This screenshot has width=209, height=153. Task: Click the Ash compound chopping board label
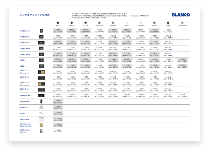pyautogui.click(x=25, y=125)
